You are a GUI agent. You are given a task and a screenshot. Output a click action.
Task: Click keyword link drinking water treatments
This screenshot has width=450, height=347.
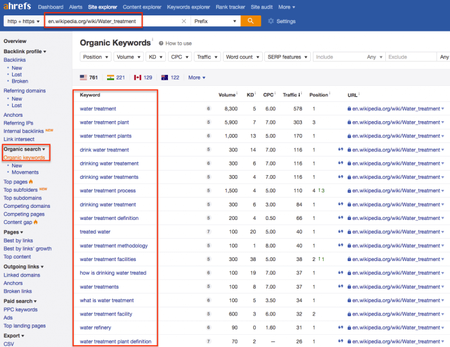pyautogui.click(x=109, y=177)
